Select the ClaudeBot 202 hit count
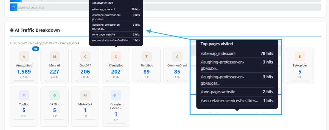This screenshot has width=329, height=130. pyautogui.click(x=116, y=72)
